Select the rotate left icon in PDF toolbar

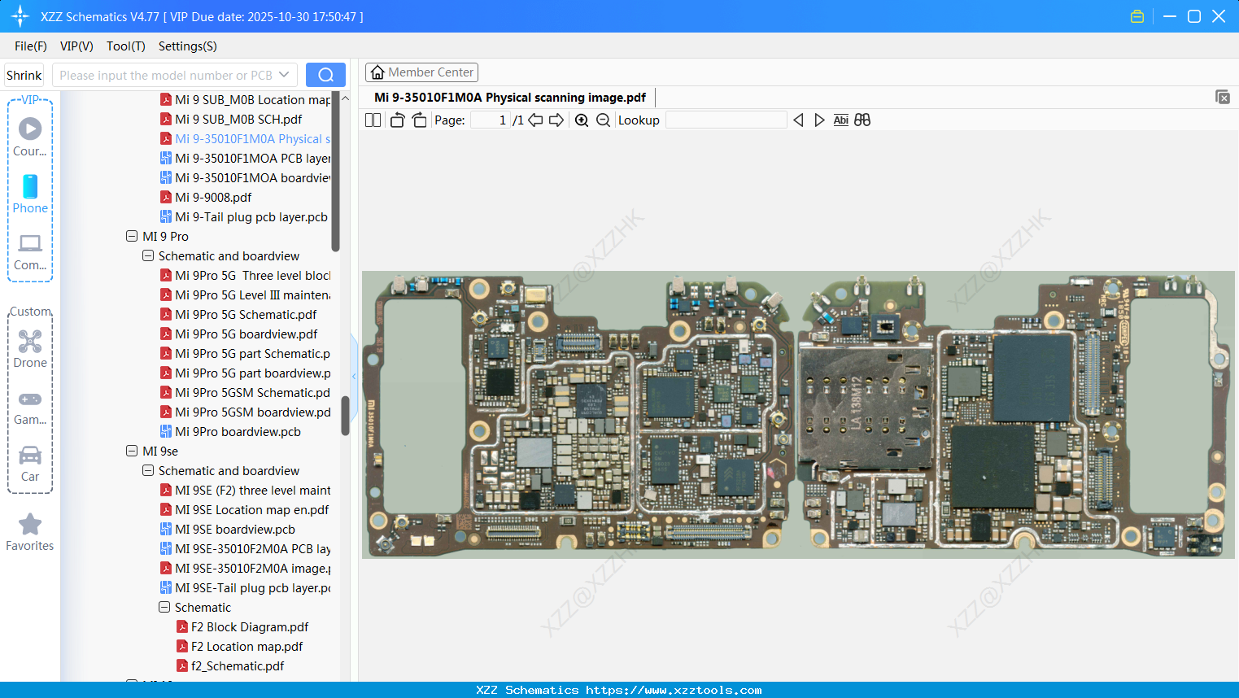pos(397,120)
